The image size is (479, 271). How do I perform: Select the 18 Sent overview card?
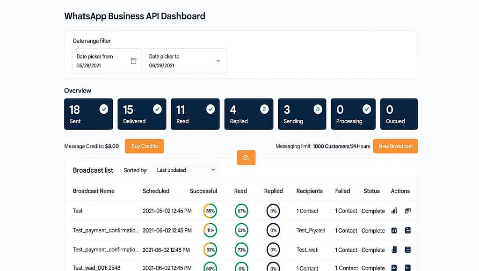(x=88, y=114)
